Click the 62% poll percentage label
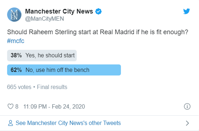 [x=16, y=70]
